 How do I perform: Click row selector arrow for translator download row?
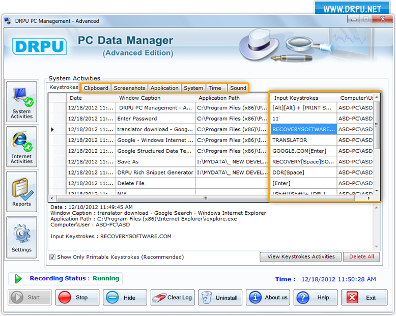[x=52, y=129]
